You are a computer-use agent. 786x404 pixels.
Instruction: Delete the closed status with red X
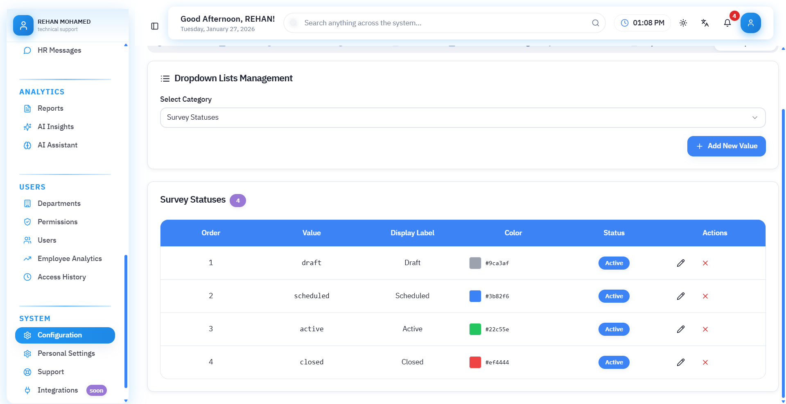pyautogui.click(x=705, y=362)
